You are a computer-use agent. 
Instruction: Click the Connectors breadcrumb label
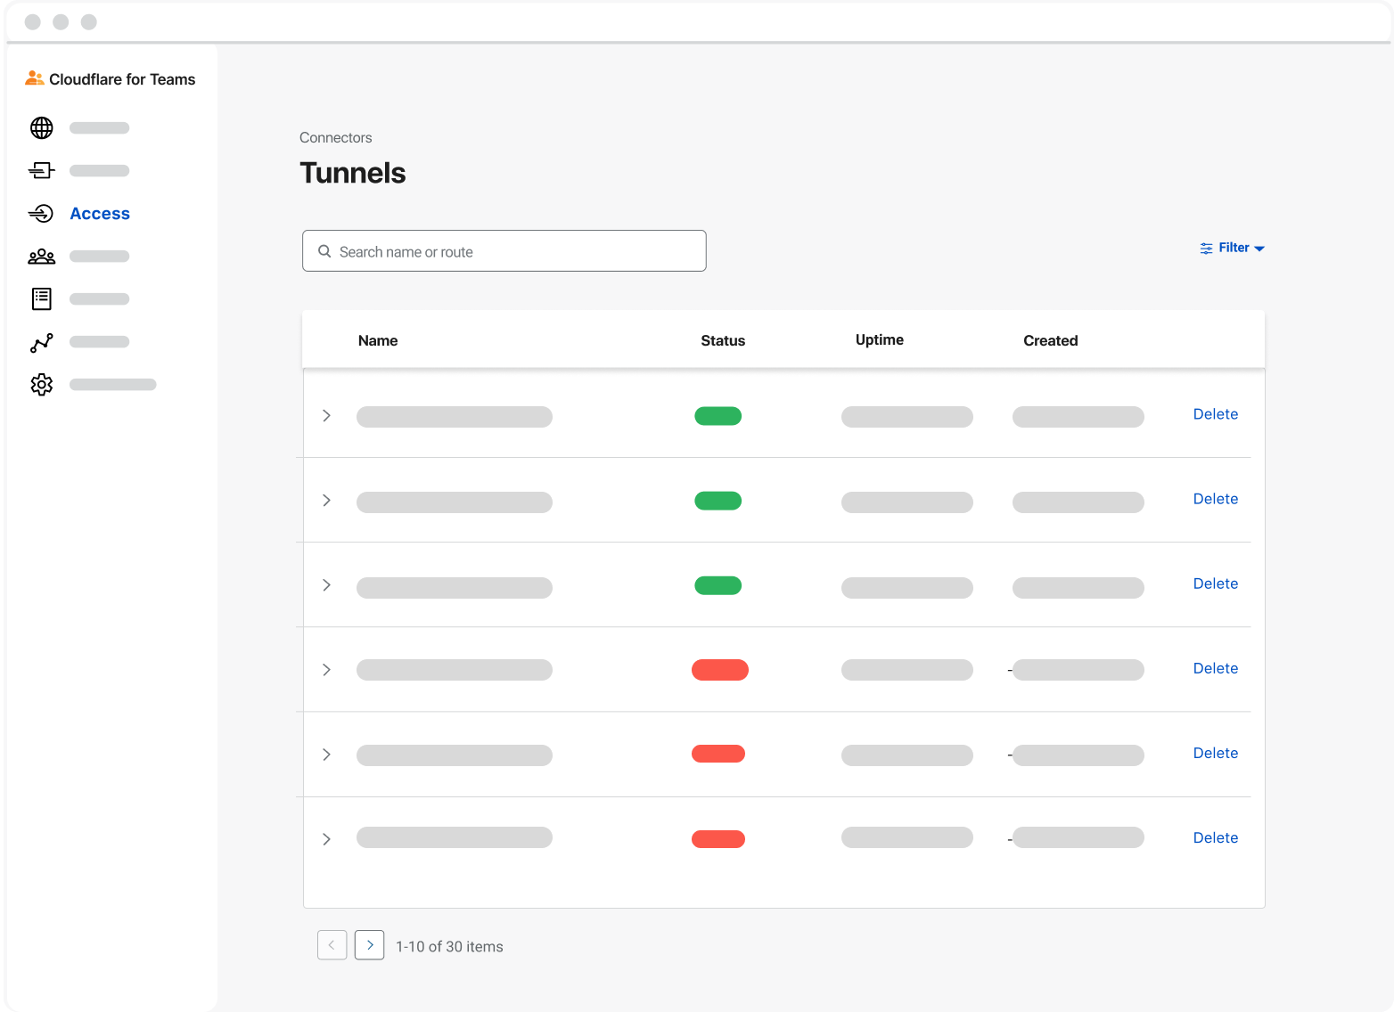point(336,137)
